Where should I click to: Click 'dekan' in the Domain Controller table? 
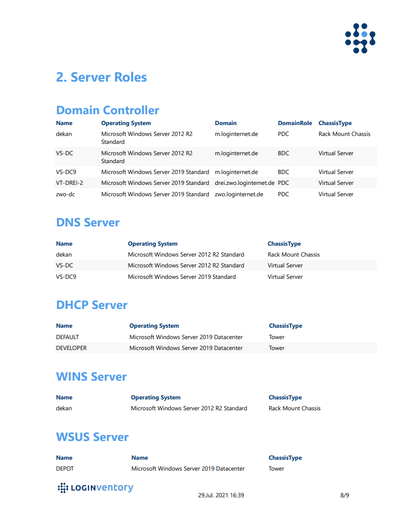point(64,134)
